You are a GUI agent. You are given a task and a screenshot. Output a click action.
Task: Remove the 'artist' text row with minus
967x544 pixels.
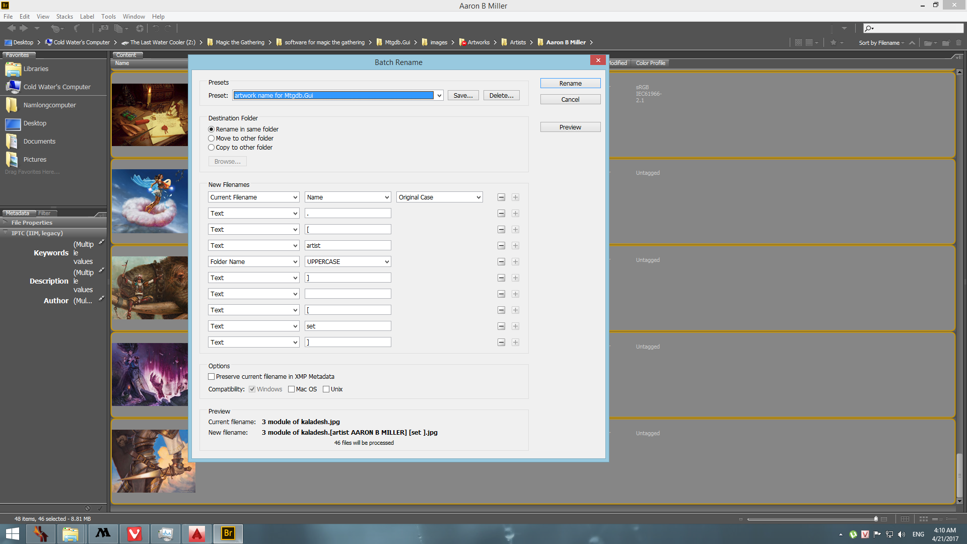point(501,246)
